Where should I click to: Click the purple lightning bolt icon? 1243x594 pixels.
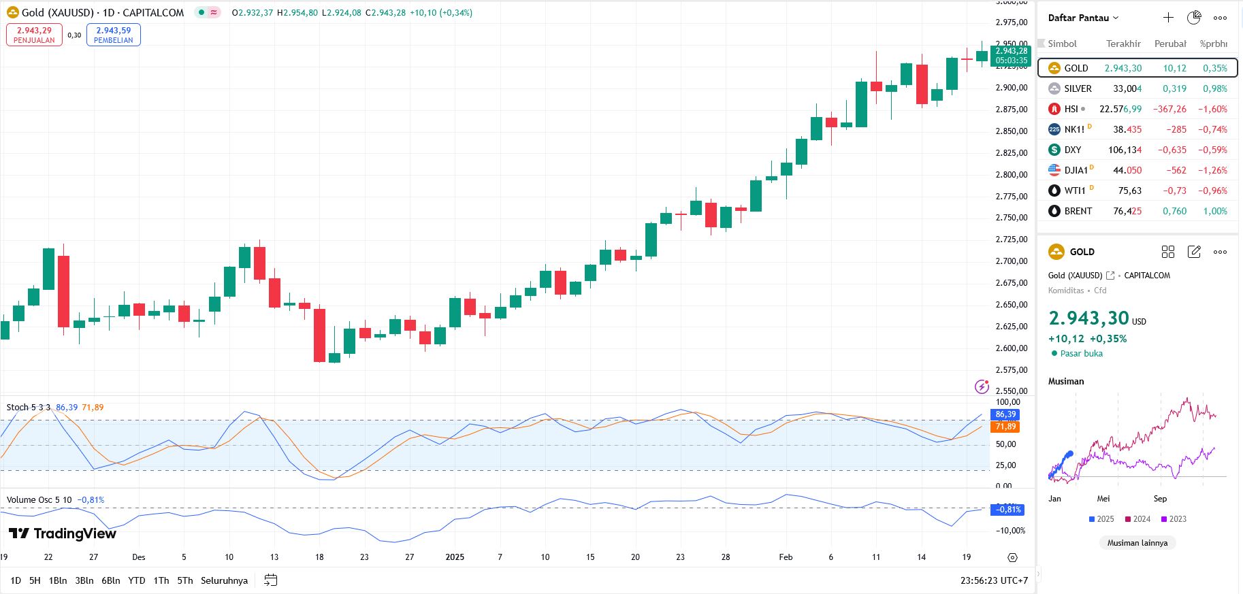[x=982, y=386]
